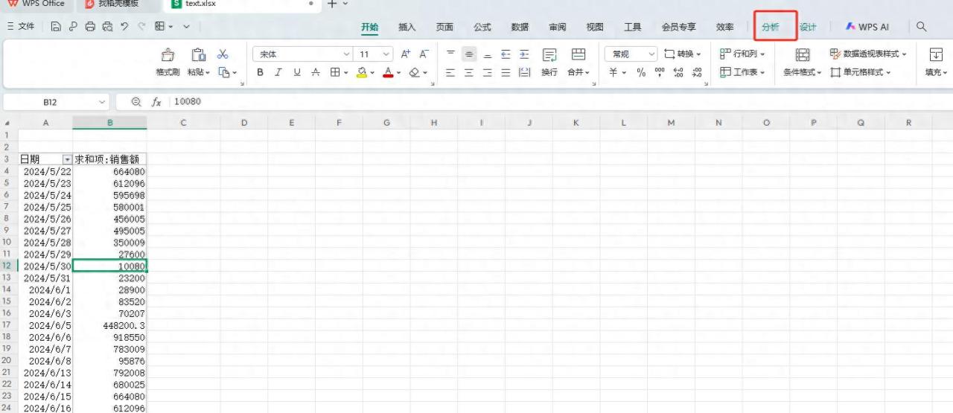Screen dimensions: 953x413
Task: Open the 数据 Data tab
Action: [x=520, y=27]
